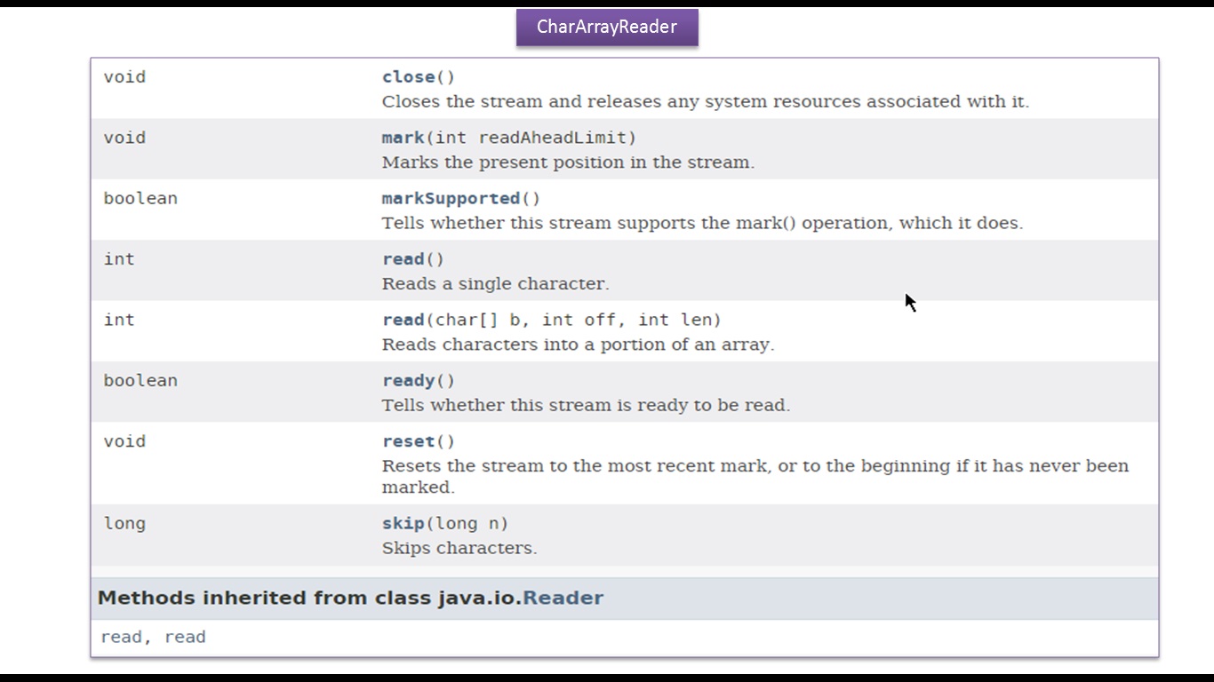Click the second inherited read link
This screenshot has width=1214, height=682.
185,637
